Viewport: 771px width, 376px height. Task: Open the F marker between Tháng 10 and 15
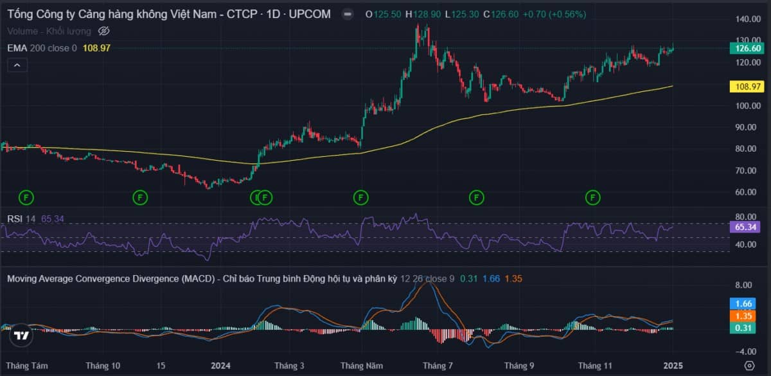click(x=141, y=196)
